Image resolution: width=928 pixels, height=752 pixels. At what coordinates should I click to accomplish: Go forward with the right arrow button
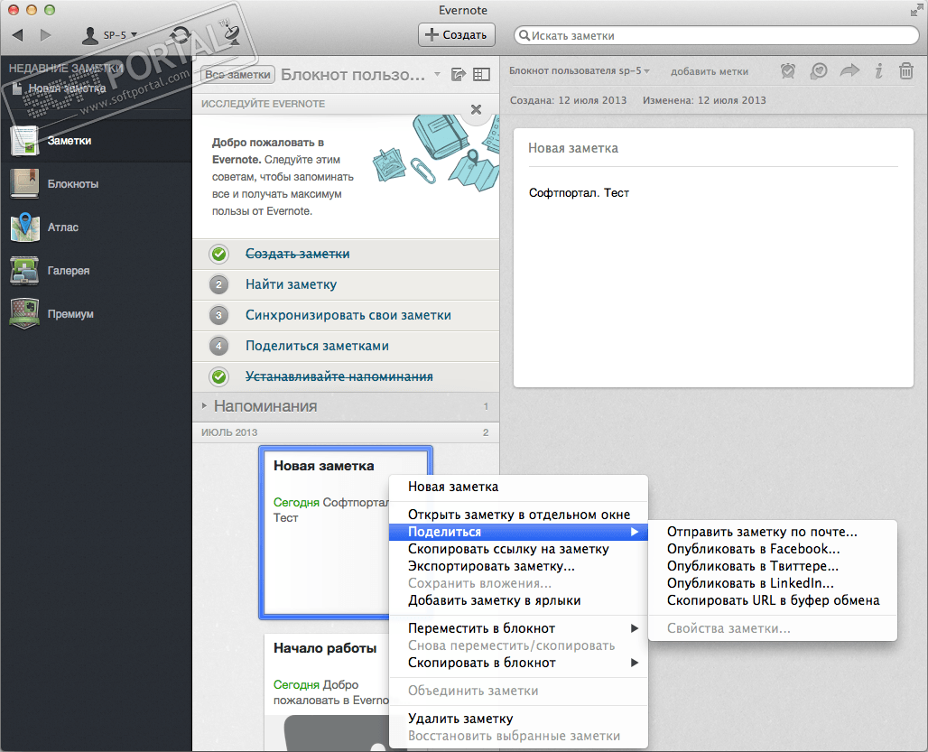(x=45, y=35)
